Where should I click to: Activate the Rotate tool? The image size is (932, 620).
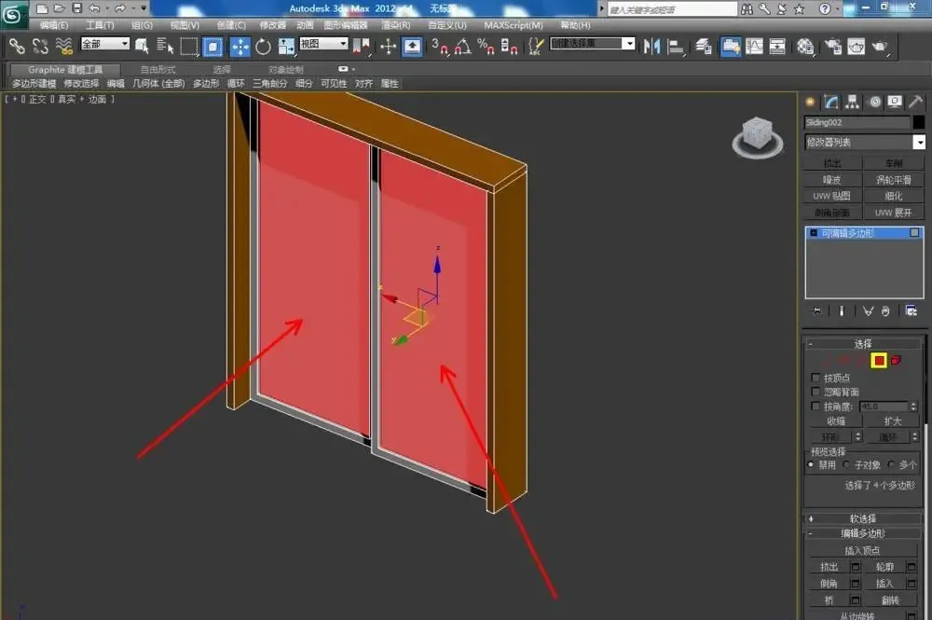tap(262, 47)
